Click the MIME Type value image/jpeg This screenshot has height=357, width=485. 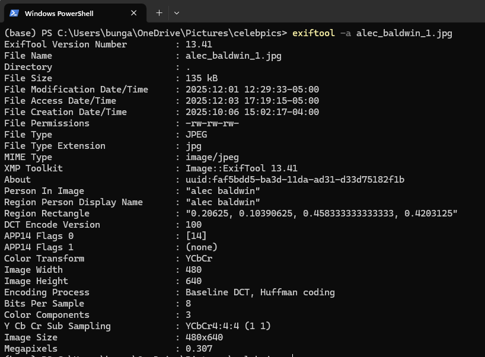click(212, 157)
